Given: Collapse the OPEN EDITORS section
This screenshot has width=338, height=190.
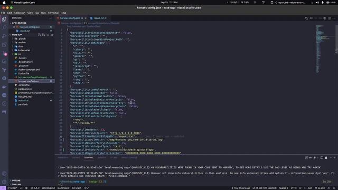Looking at the screenshot, I should click(19, 23).
